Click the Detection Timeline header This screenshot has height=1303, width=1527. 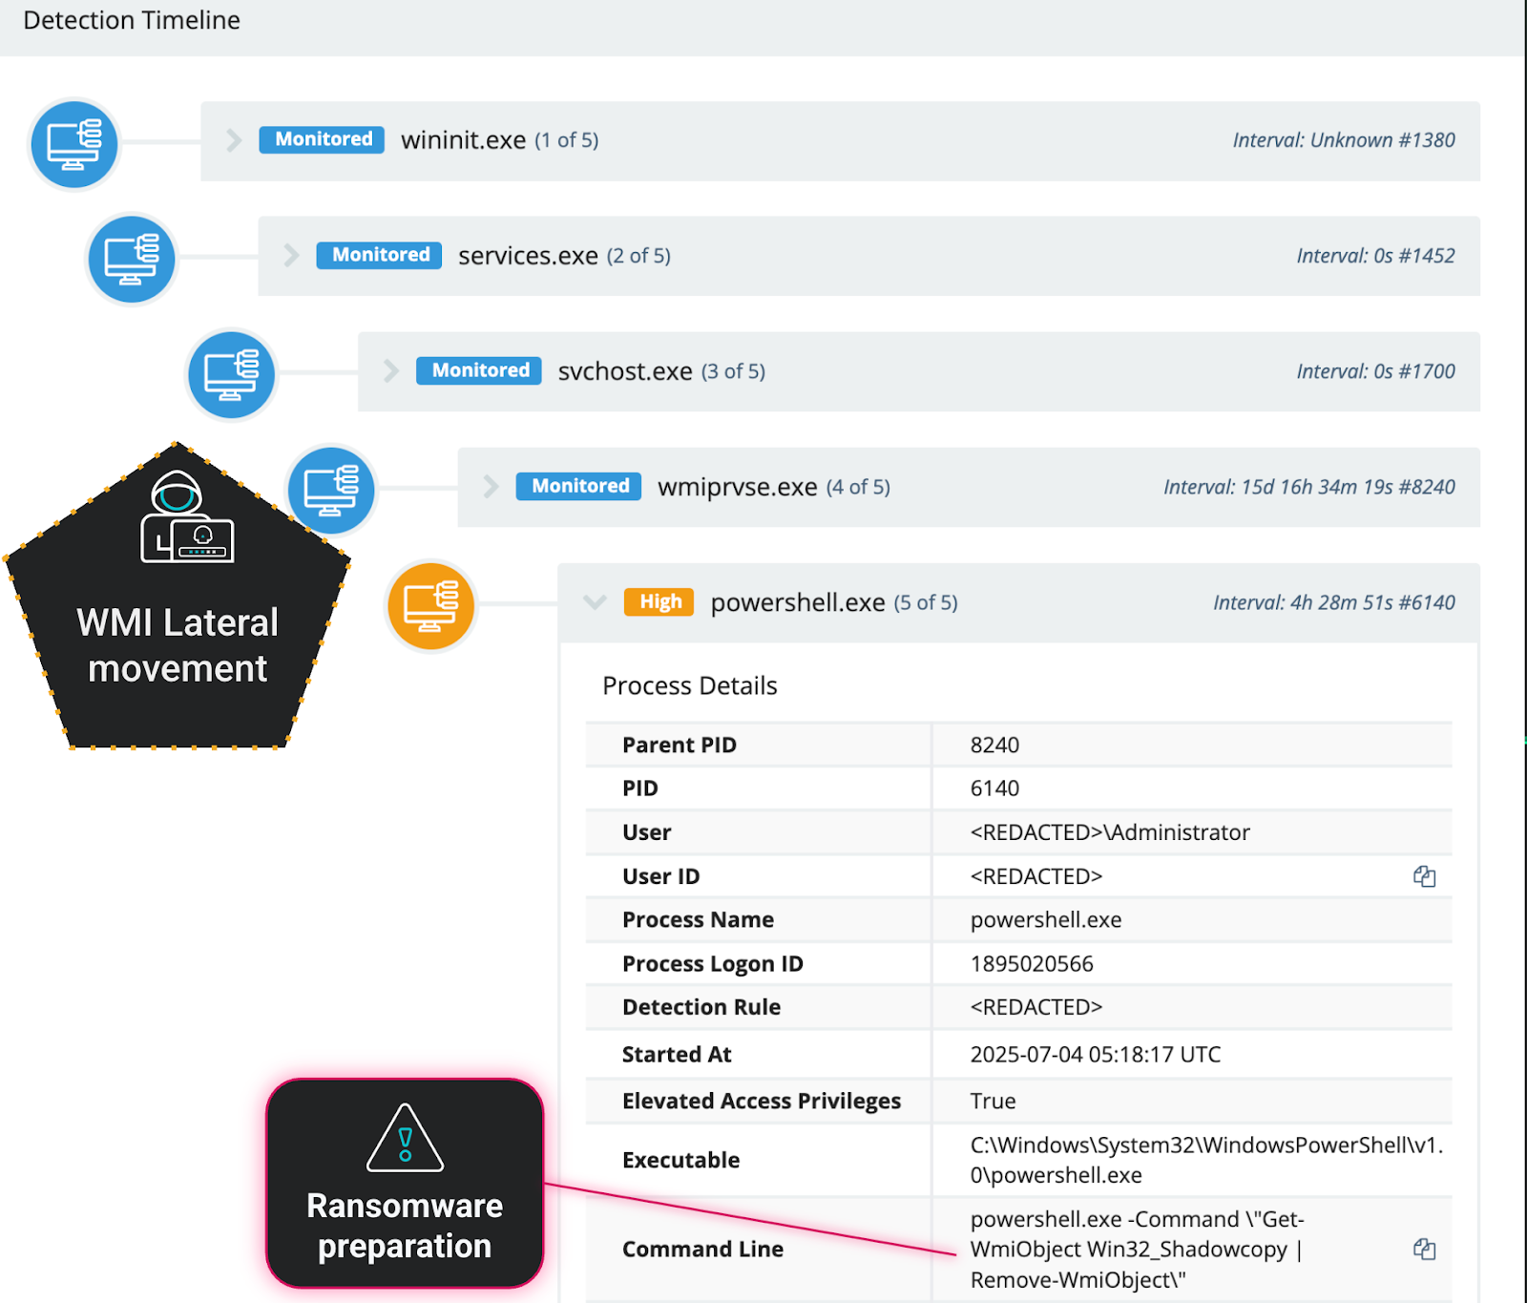point(132,20)
